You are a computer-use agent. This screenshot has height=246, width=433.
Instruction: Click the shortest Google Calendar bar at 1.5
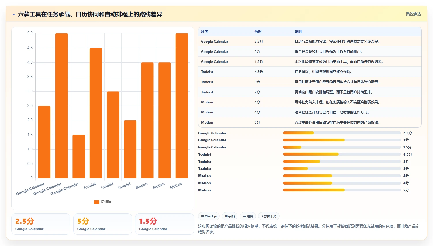[x=79, y=156]
